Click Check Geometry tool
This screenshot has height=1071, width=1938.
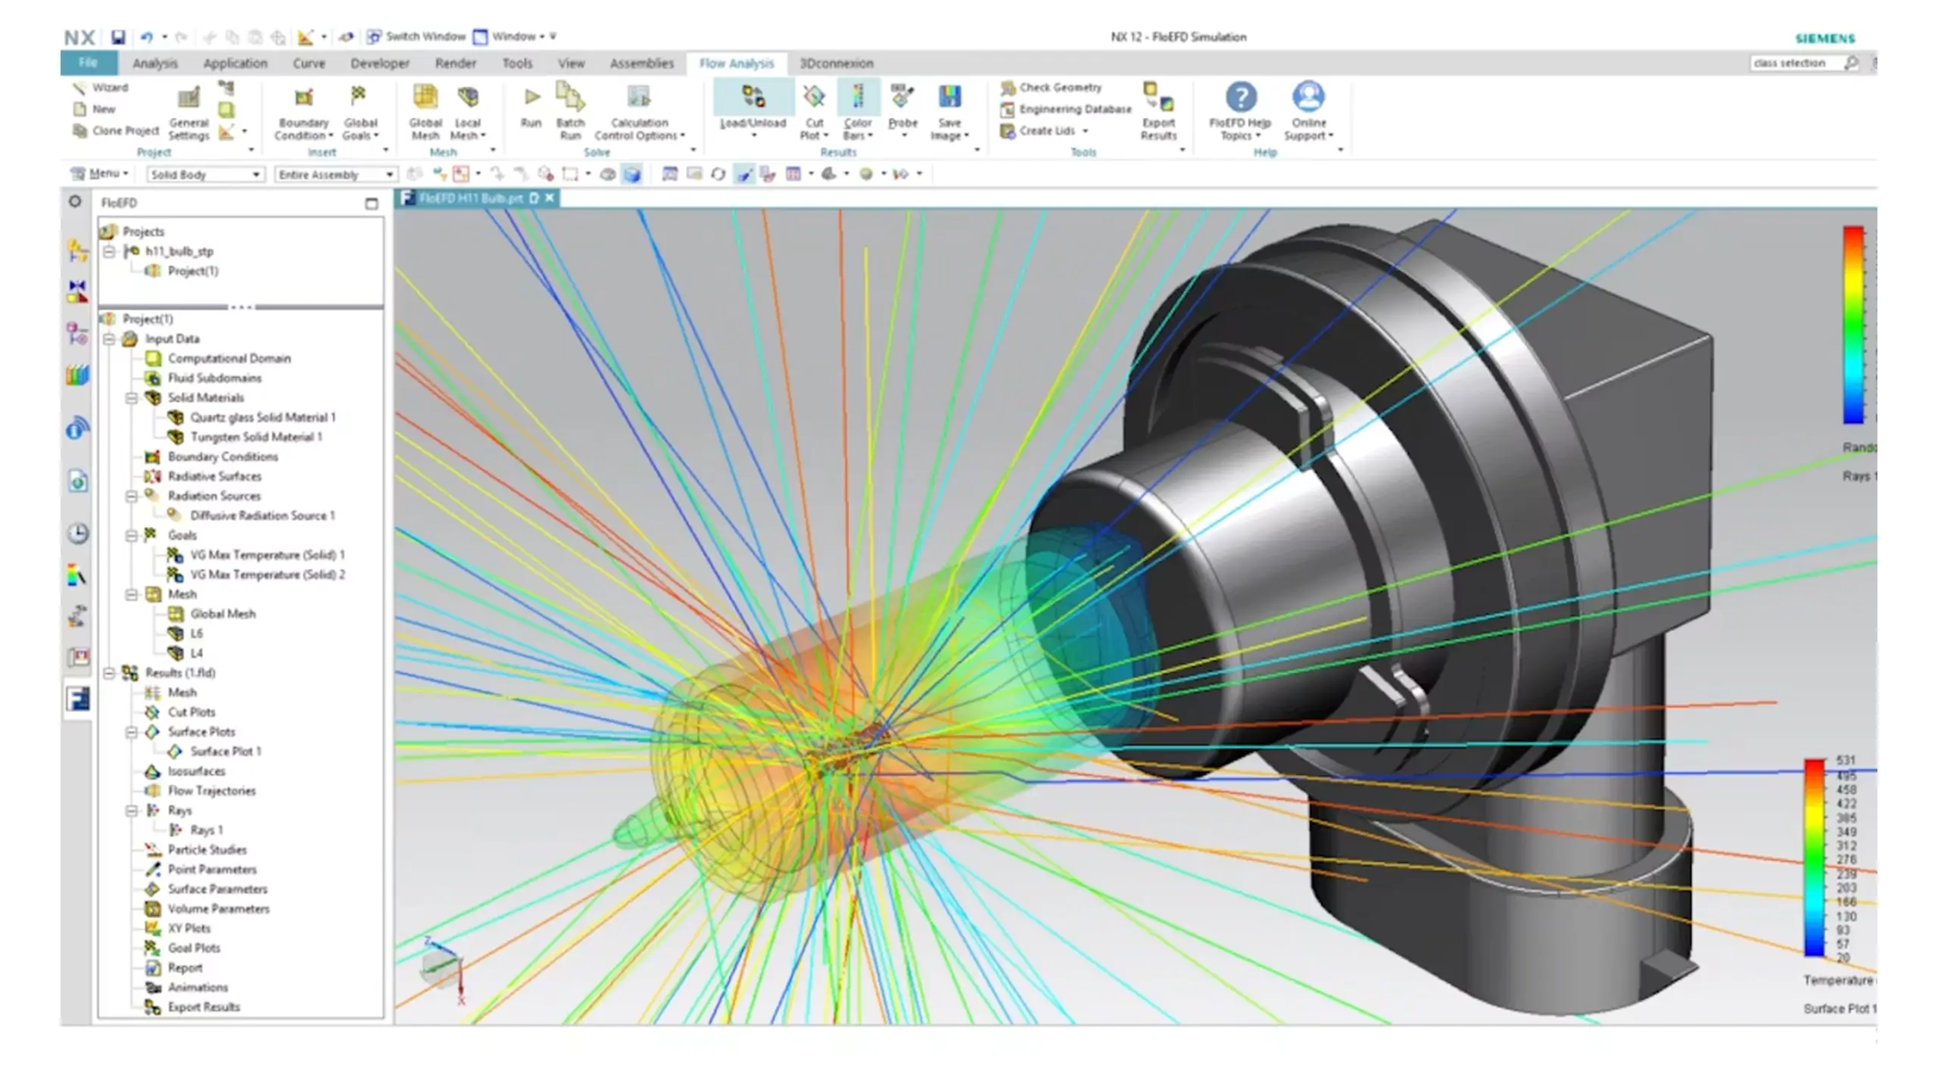pos(1051,88)
